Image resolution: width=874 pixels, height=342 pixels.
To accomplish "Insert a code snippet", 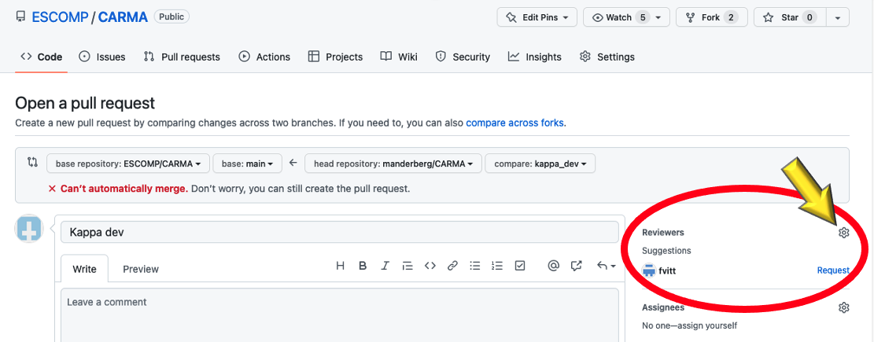I will [430, 266].
